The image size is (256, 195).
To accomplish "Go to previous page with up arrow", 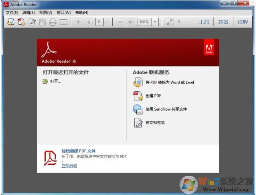I will [x=78, y=22].
